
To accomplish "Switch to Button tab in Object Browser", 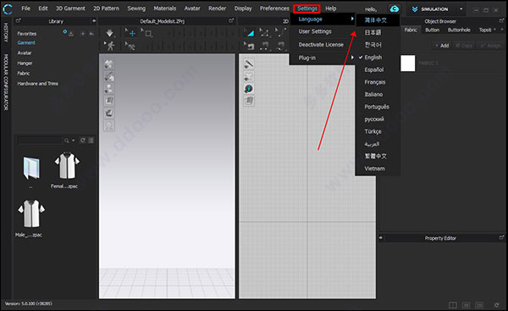I will [432, 30].
